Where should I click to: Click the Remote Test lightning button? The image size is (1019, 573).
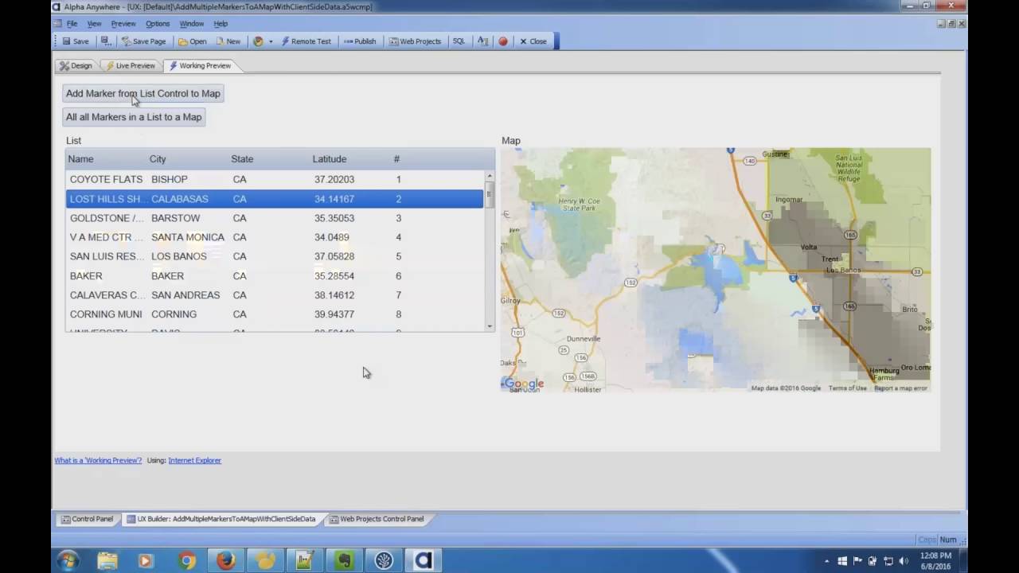tap(306, 41)
